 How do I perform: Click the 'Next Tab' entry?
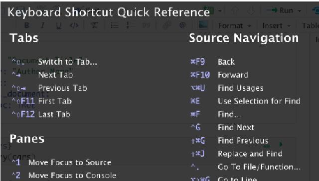click(x=55, y=75)
